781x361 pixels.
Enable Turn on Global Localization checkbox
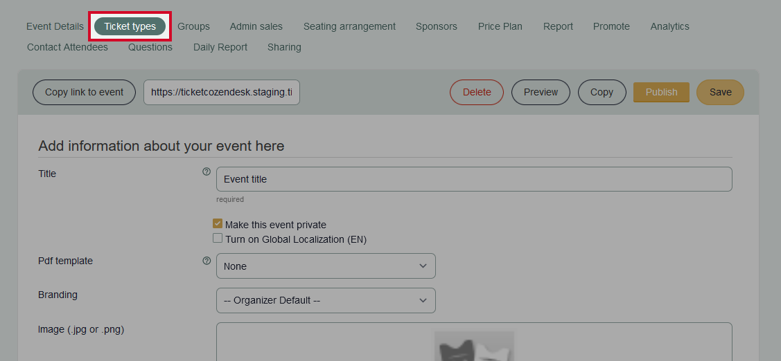coord(218,239)
